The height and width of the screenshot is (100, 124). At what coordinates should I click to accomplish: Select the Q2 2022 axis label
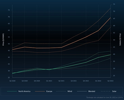click(110, 81)
